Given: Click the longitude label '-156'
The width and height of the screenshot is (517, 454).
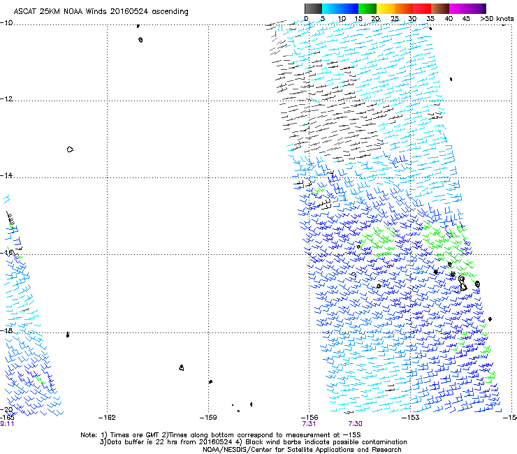Looking at the screenshot, I should [310, 418].
